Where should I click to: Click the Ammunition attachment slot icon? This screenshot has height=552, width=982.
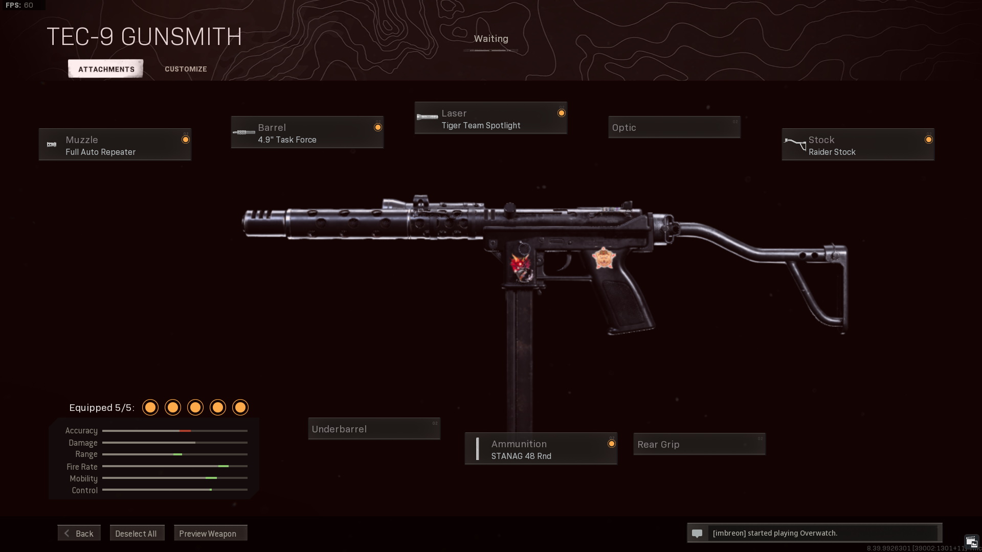coord(477,448)
